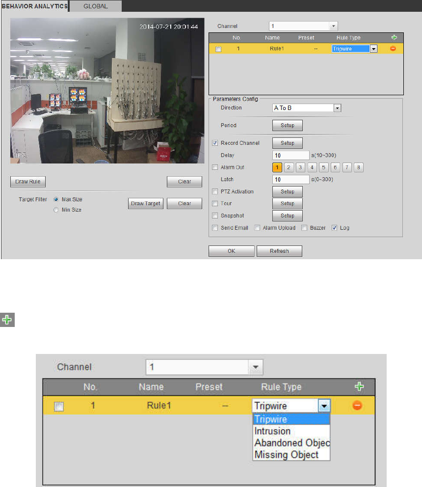The image size is (422, 487).
Task: Click the arrow of the enlarged Tripwire combo box
Action: (x=324, y=406)
